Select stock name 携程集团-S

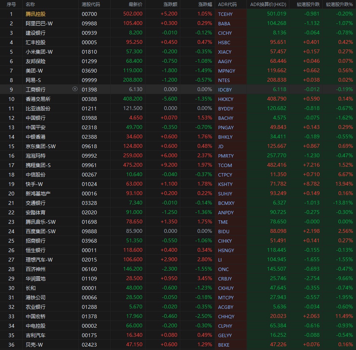click(x=38, y=165)
